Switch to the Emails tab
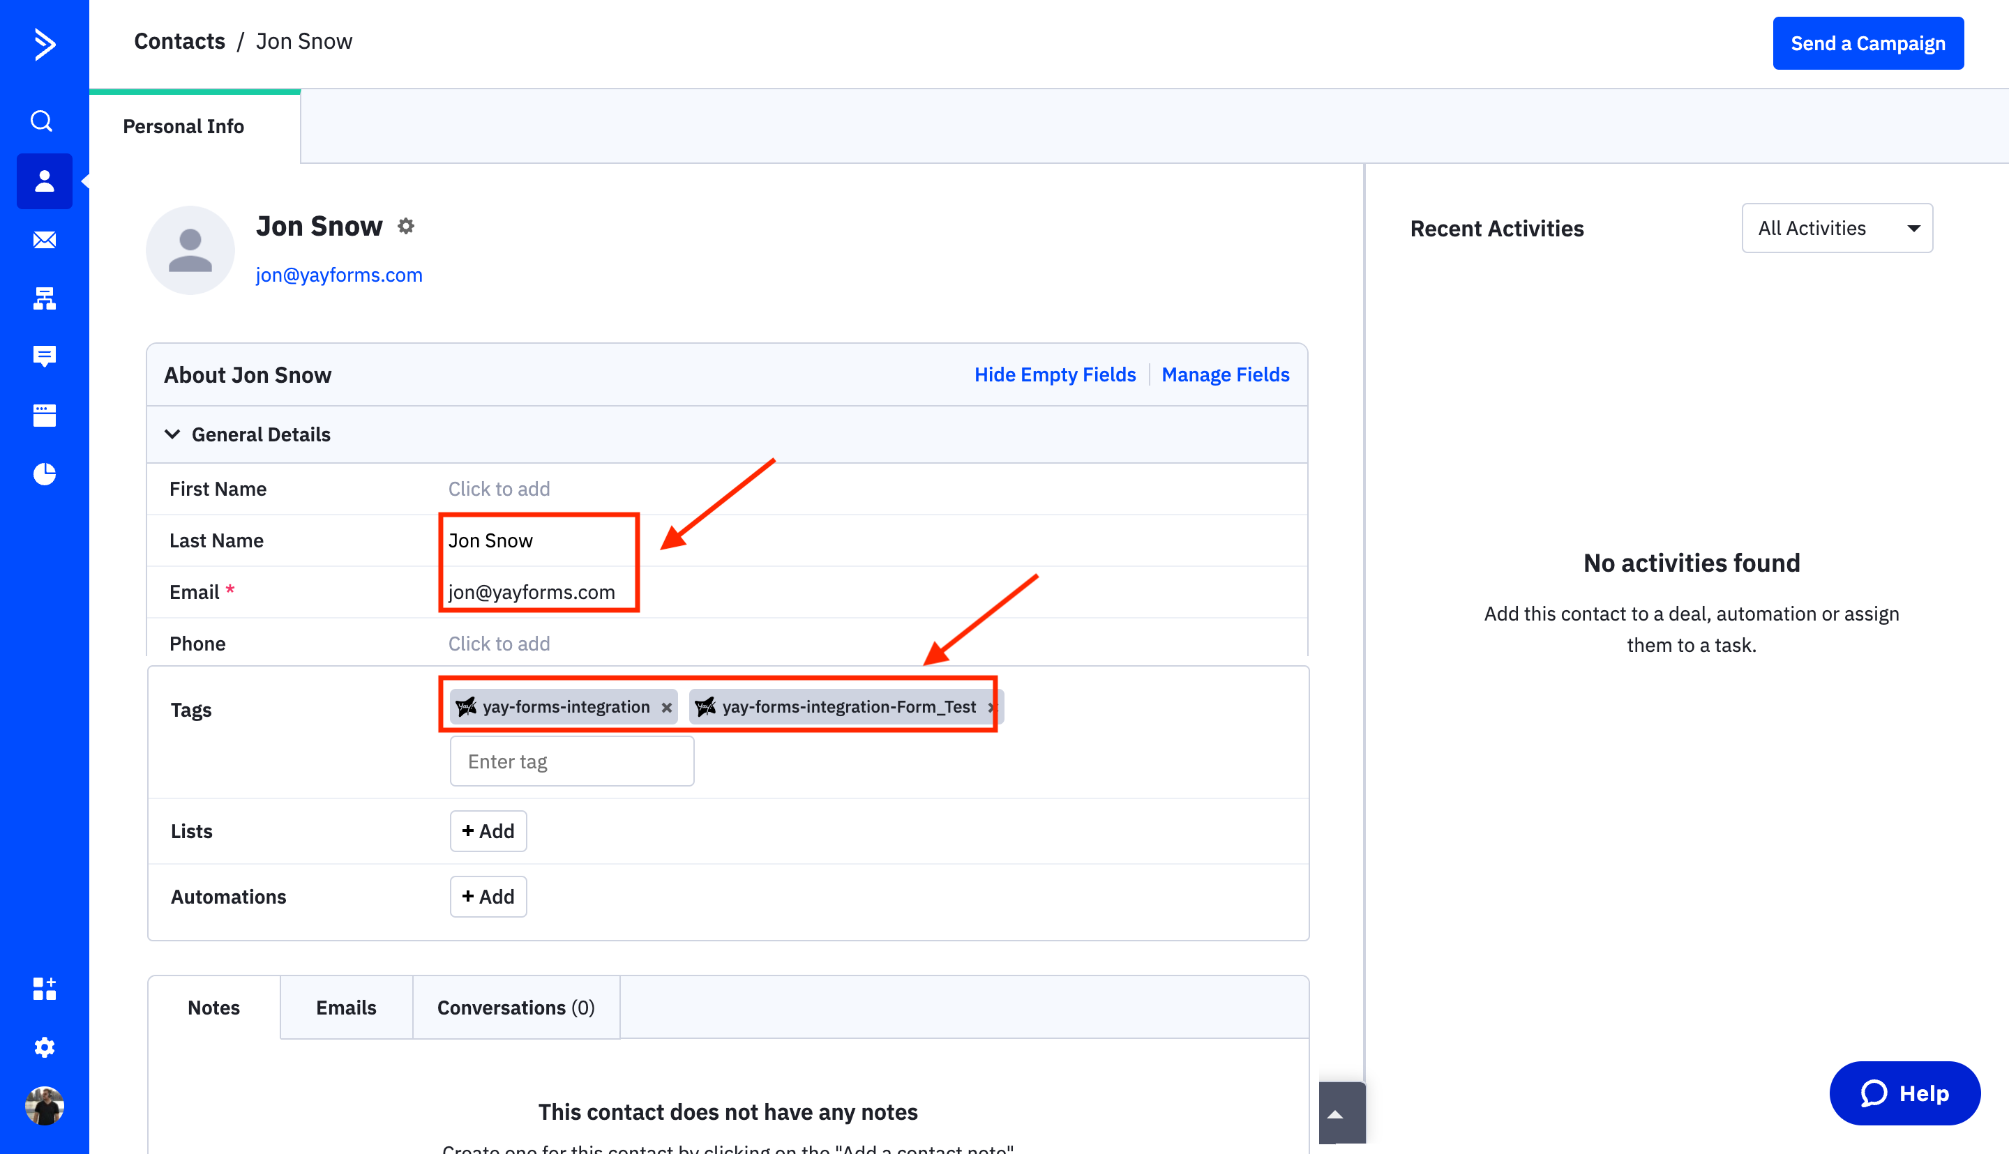Image resolution: width=2009 pixels, height=1154 pixels. (x=346, y=1008)
